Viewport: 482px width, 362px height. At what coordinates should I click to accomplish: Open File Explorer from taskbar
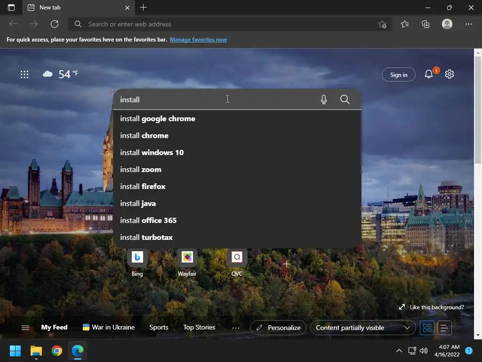[36, 351]
